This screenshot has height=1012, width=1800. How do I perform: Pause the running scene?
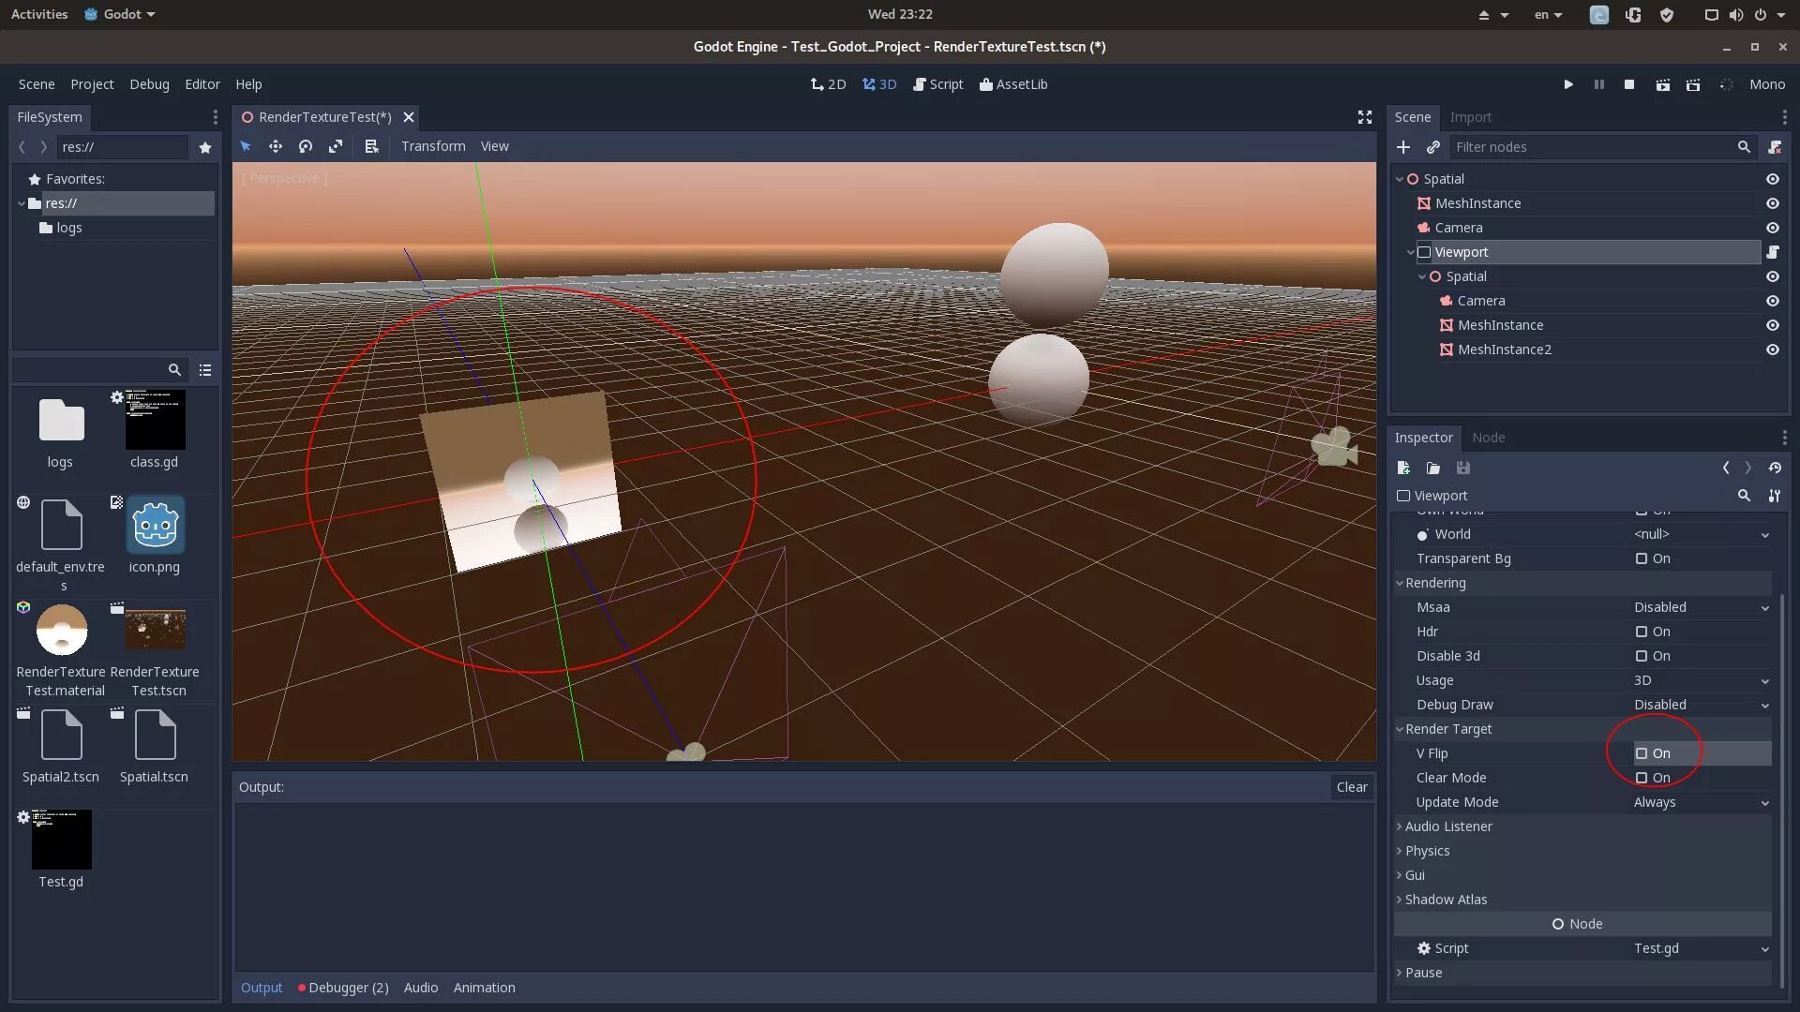click(x=1599, y=84)
